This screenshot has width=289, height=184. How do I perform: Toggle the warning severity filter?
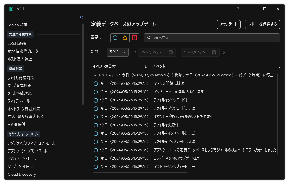(125, 38)
